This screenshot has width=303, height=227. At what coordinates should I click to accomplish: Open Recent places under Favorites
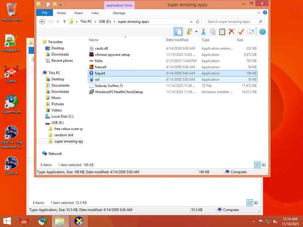point(62,61)
